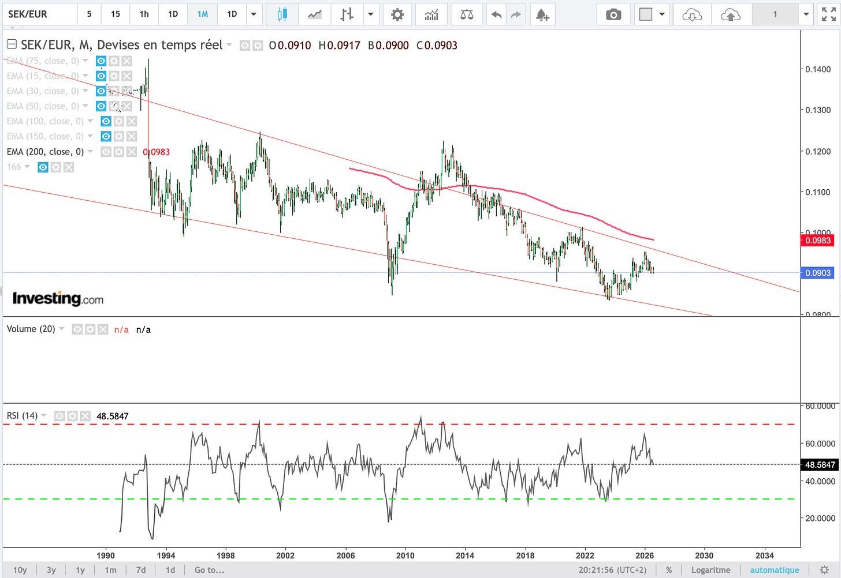Open the RSI (14) legend arrow
This screenshot has width=841, height=578.
pyautogui.click(x=44, y=415)
